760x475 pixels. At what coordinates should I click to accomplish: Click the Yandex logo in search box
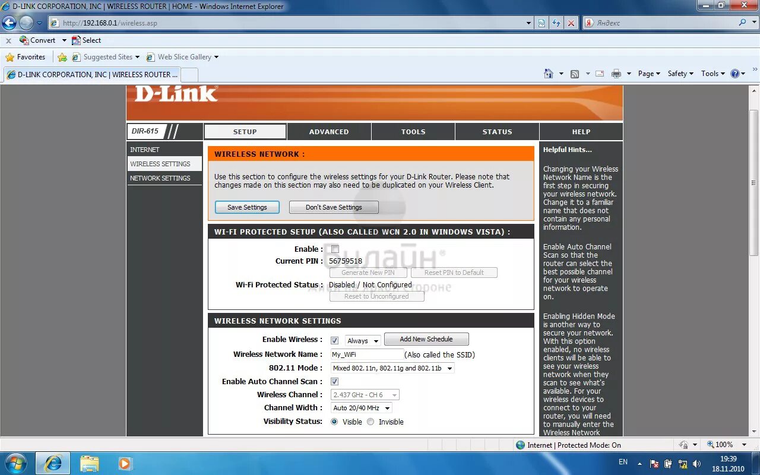pyautogui.click(x=589, y=23)
